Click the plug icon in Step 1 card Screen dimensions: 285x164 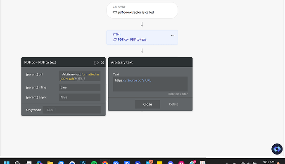tap(115, 40)
